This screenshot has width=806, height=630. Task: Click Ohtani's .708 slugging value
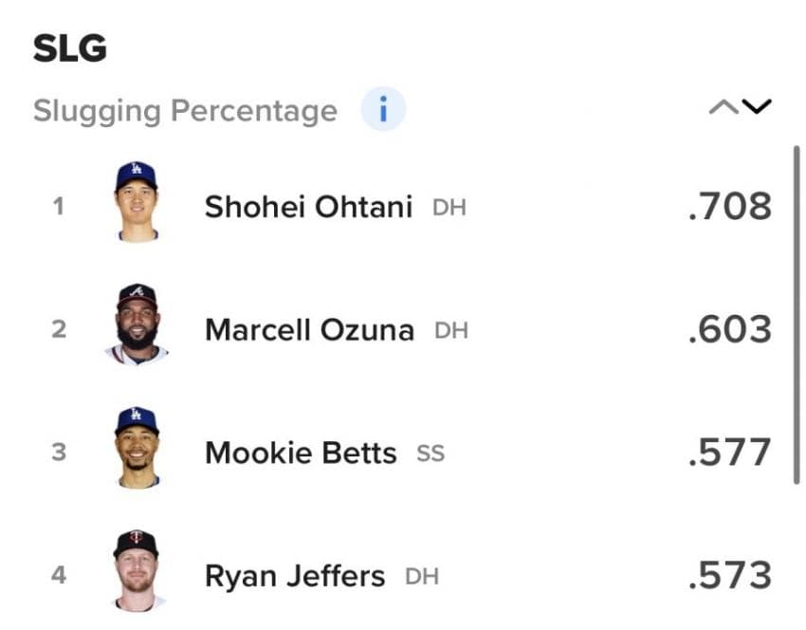[x=729, y=207]
